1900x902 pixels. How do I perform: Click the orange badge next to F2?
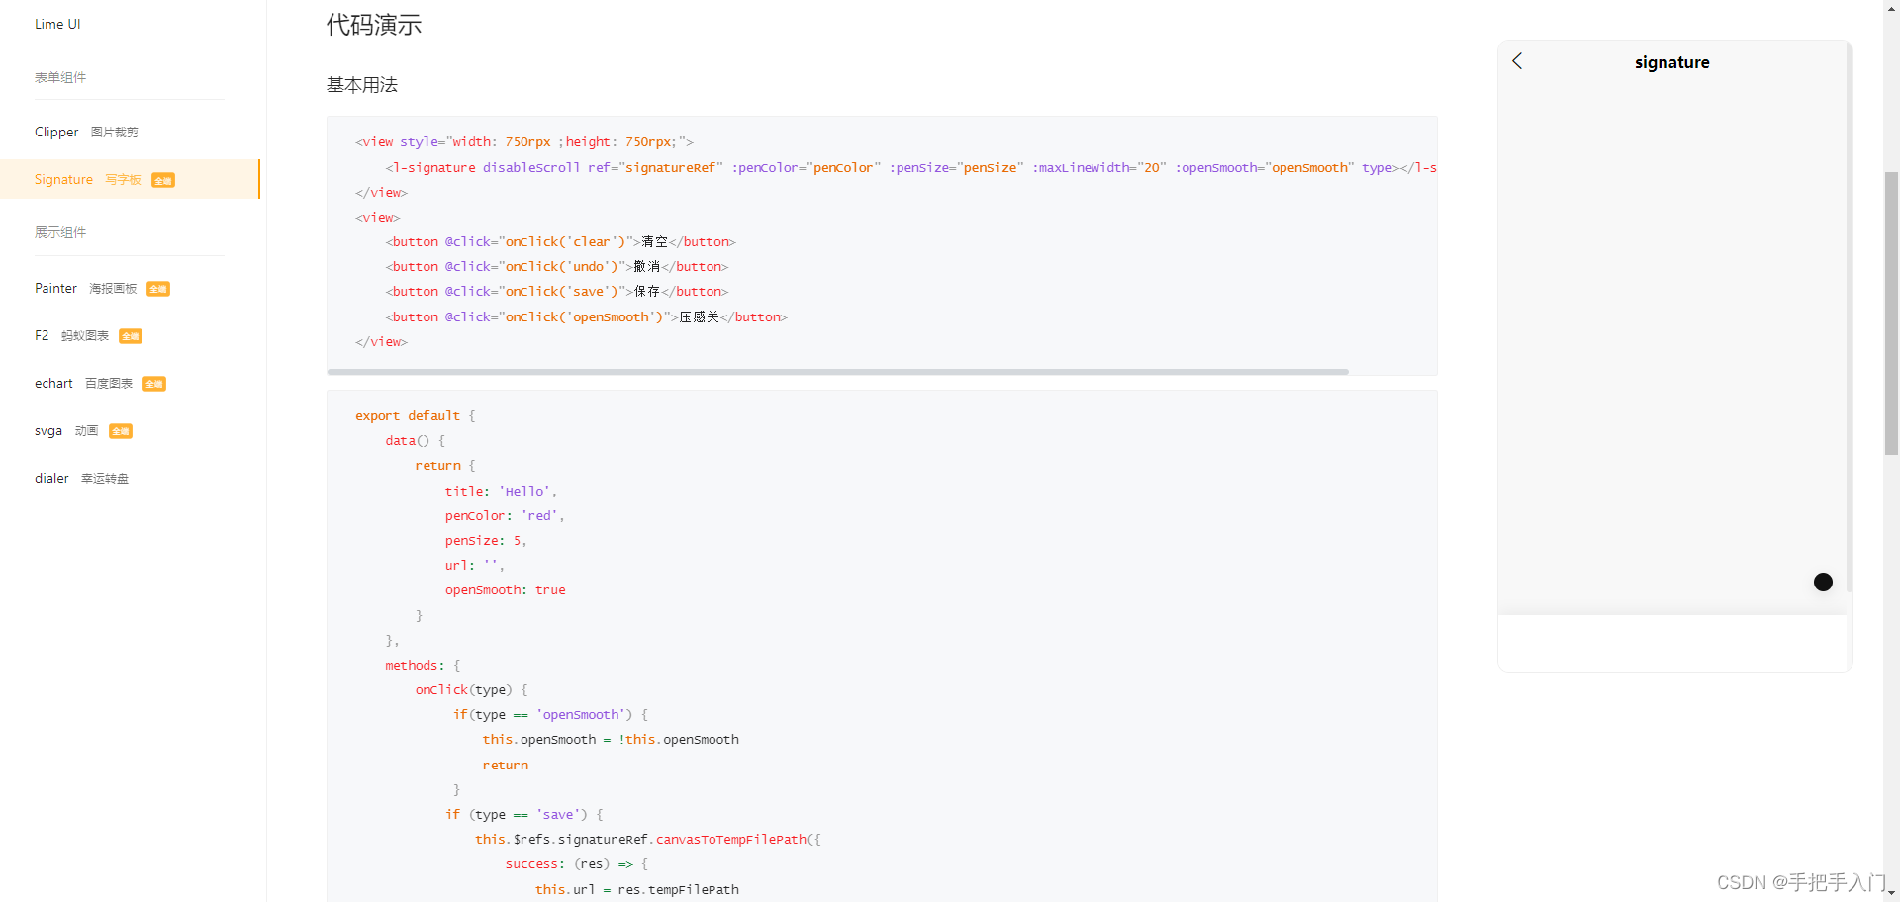131,336
